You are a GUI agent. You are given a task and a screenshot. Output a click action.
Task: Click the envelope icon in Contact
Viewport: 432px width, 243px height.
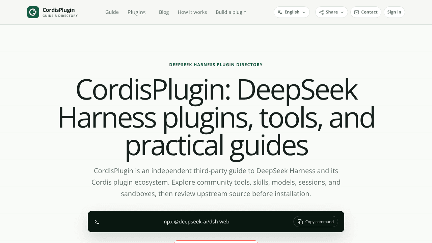pos(357,12)
